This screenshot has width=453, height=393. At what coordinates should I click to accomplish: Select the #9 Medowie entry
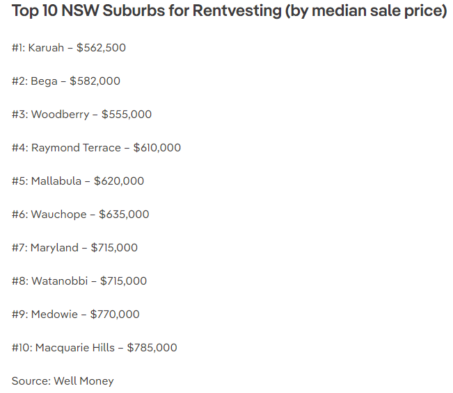75,315
